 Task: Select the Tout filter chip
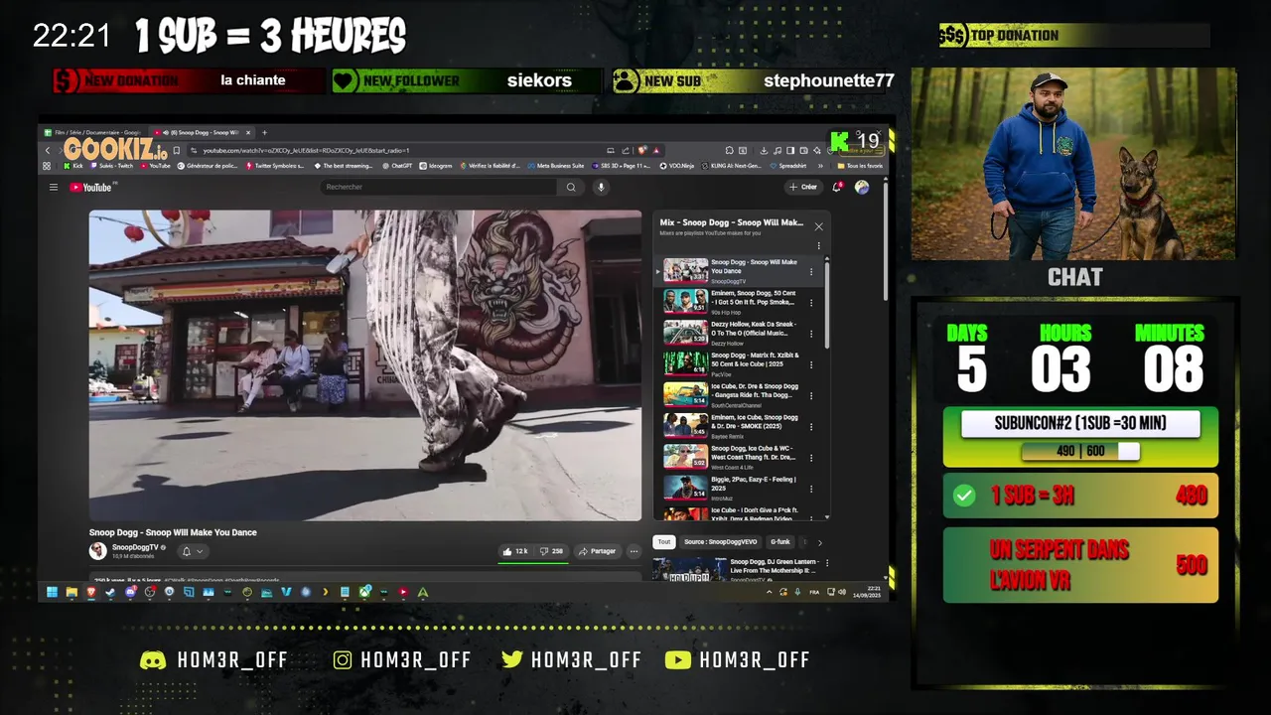coord(663,541)
